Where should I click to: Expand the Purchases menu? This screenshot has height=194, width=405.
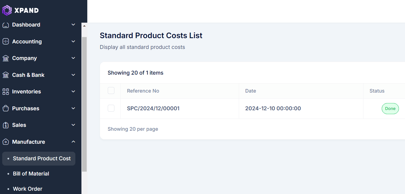coord(73,108)
